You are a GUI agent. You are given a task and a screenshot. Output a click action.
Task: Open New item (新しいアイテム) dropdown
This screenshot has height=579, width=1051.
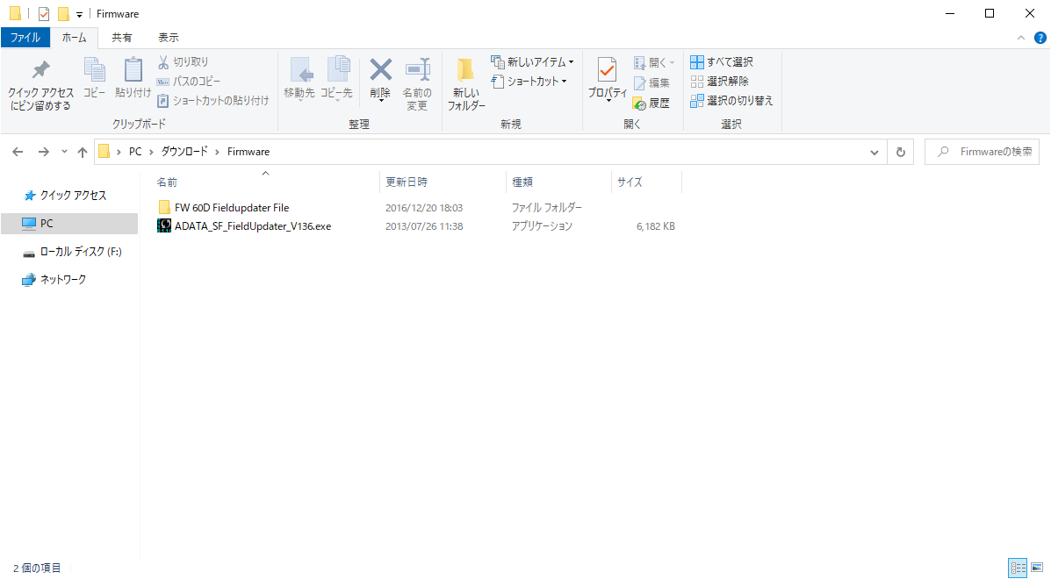pyautogui.click(x=533, y=61)
